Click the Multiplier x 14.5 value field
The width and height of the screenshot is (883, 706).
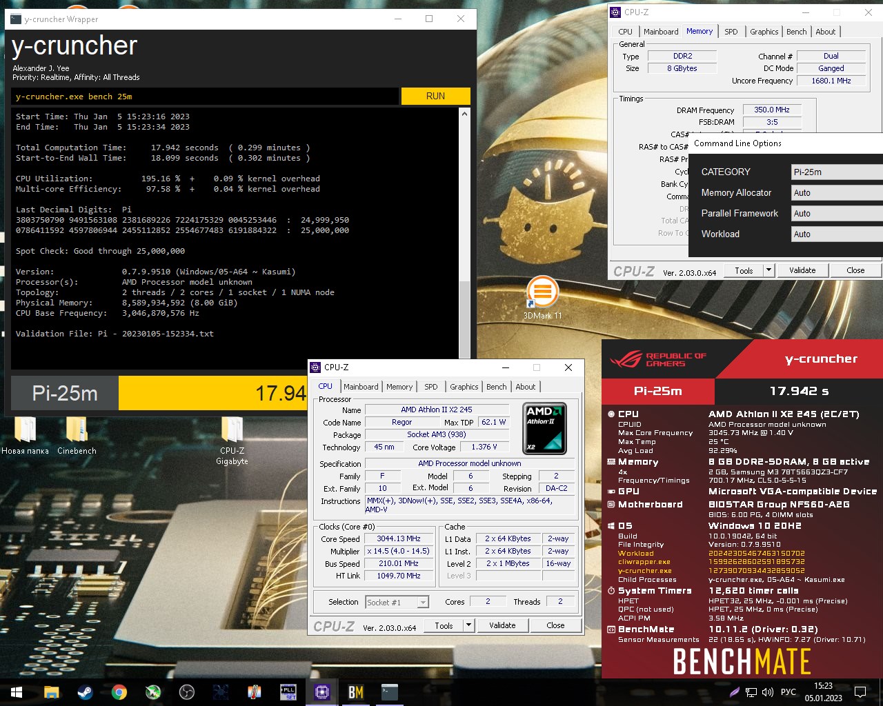click(399, 552)
